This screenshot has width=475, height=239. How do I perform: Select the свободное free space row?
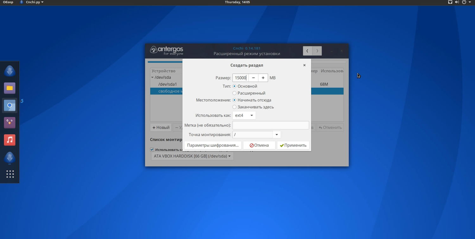tap(247, 91)
